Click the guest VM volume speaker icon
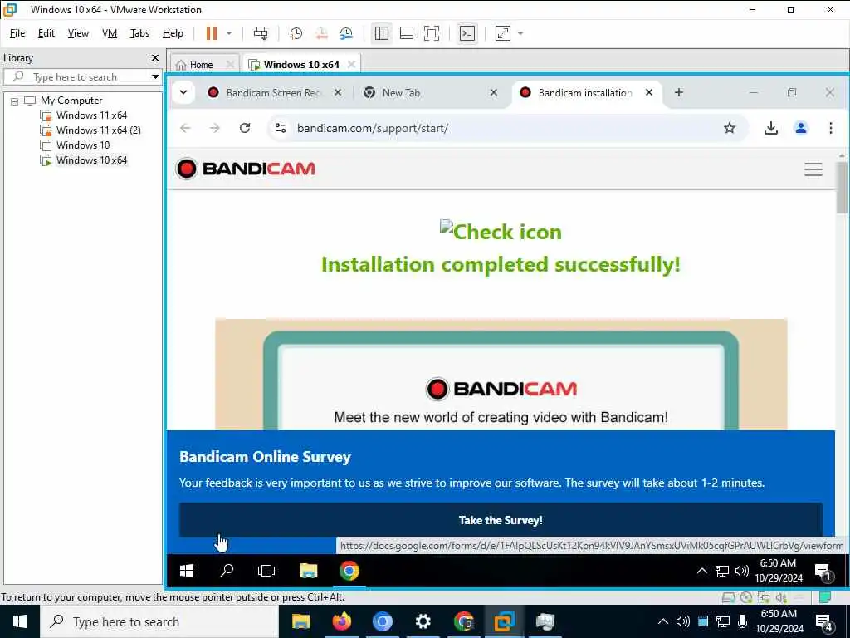 (x=741, y=571)
